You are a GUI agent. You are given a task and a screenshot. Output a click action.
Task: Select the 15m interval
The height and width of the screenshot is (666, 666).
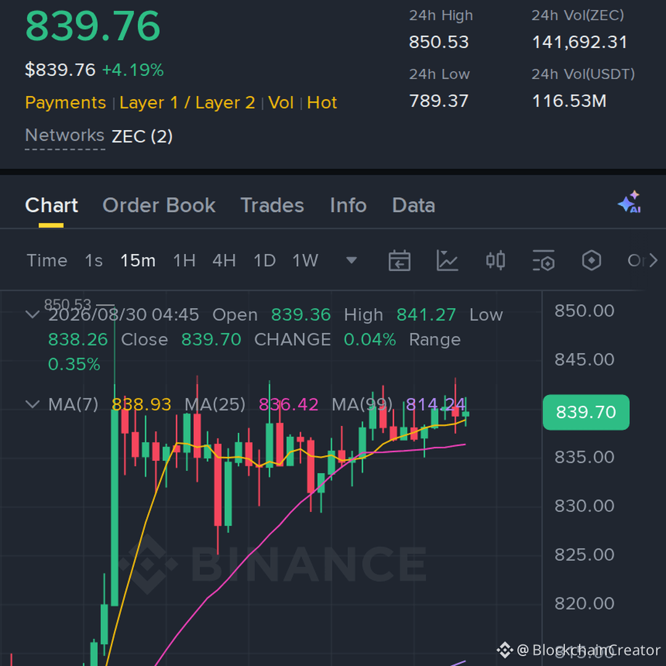(x=138, y=260)
